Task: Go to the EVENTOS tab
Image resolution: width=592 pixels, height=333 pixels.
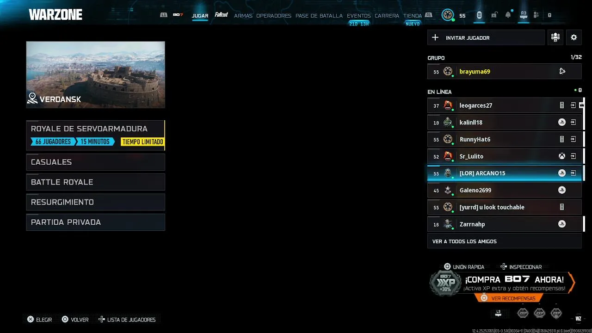Action: tap(359, 16)
